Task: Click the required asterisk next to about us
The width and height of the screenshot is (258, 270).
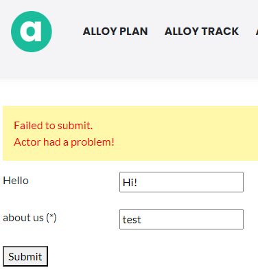Action: 51,217
